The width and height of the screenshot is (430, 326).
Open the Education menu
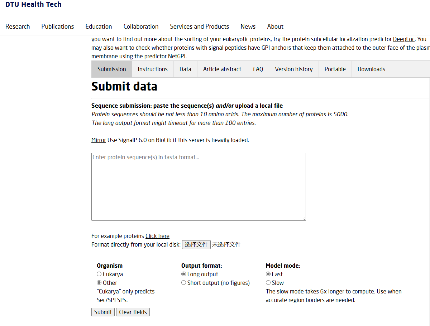[x=99, y=26]
